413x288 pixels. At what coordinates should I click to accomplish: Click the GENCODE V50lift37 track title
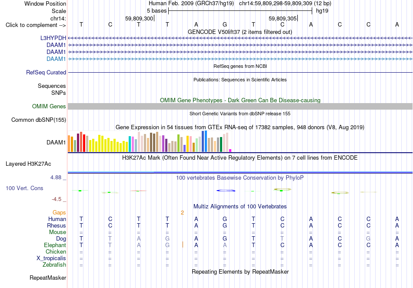click(x=240, y=32)
